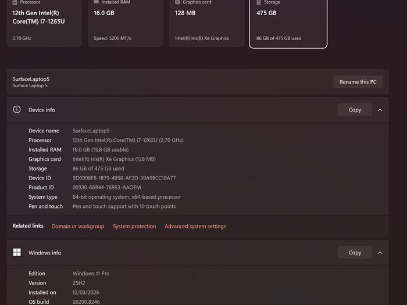The image size is (407, 305).
Task: Click the Device info circle icon
Action: (17, 109)
